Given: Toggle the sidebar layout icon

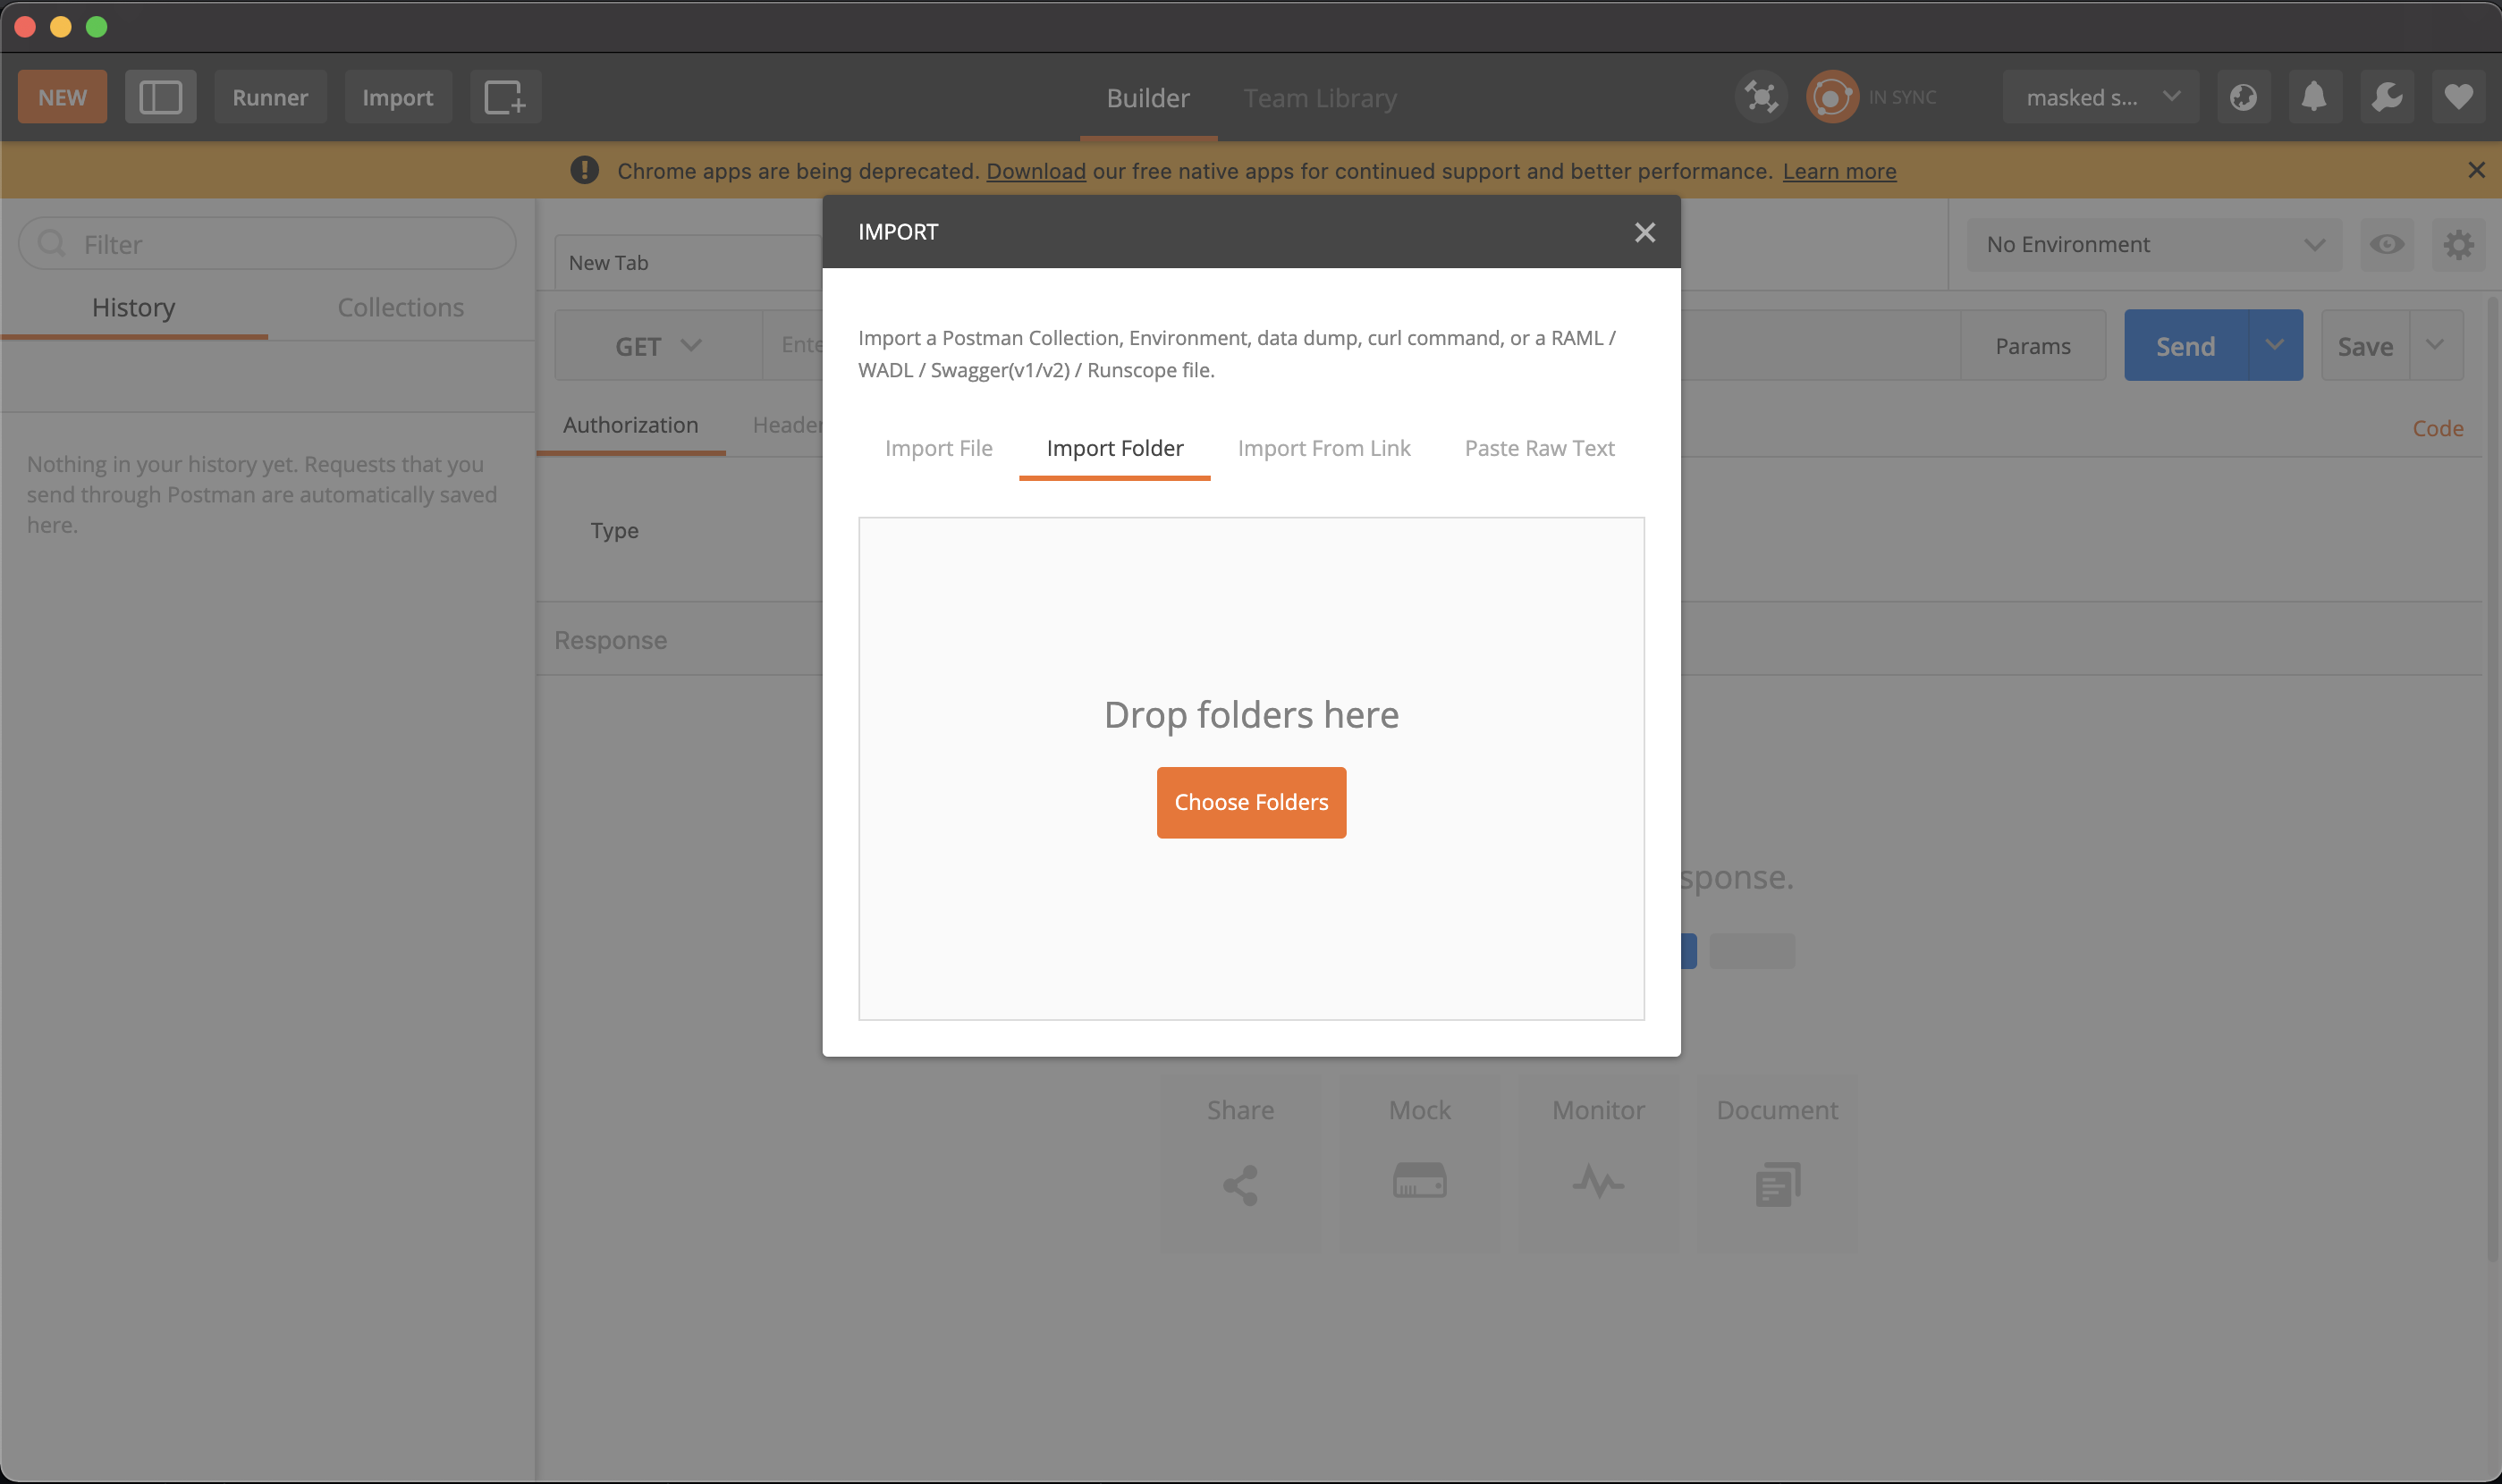Looking at the screenshot, I should pyautogui.click(x=160, y=97).
